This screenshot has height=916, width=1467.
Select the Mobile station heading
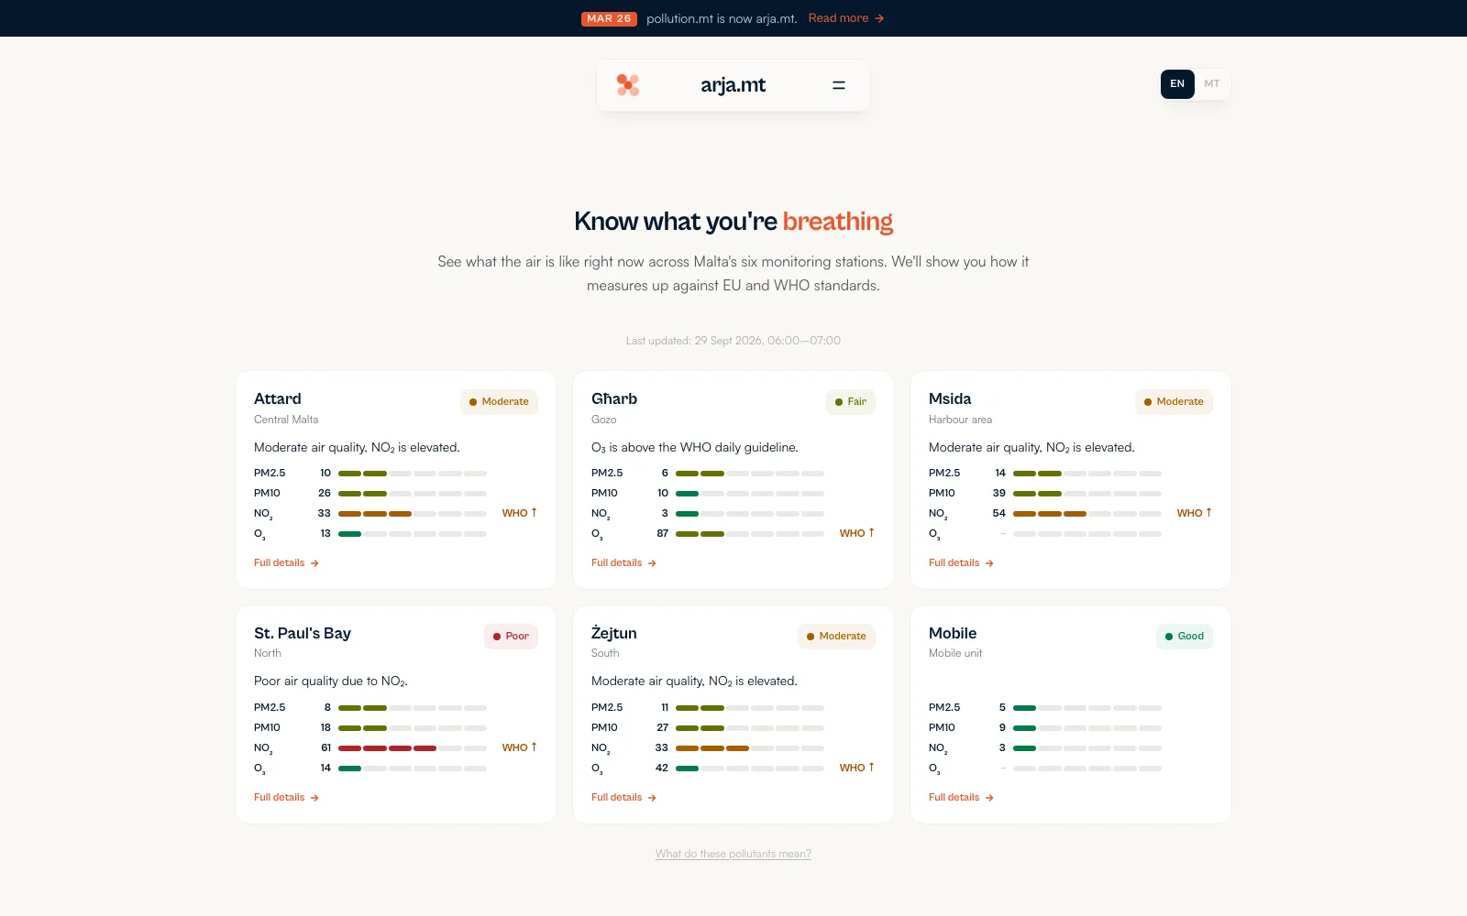coord(953,633)
